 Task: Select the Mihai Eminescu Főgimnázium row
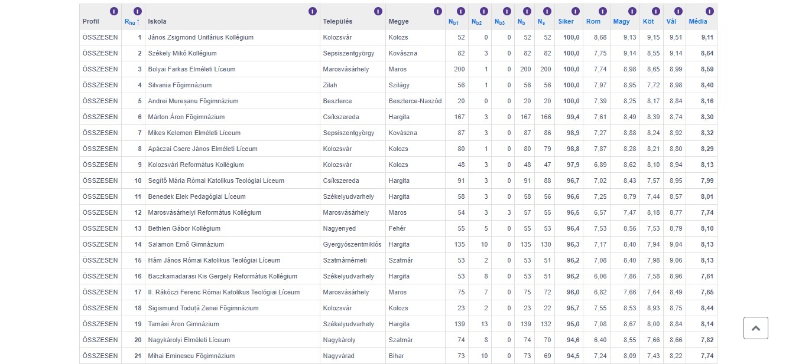click(x=191, y=356)
